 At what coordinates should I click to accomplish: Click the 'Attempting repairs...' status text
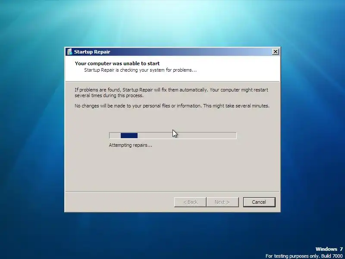(131, 145)
